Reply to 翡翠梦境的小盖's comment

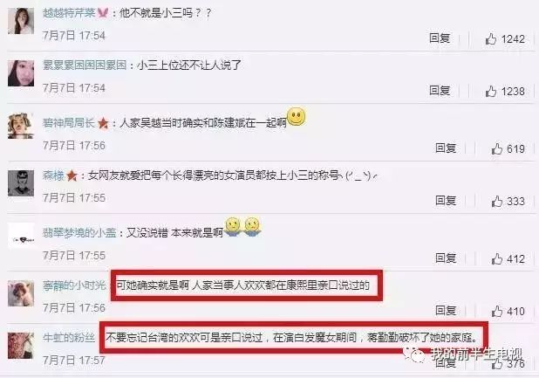(446, 258)
